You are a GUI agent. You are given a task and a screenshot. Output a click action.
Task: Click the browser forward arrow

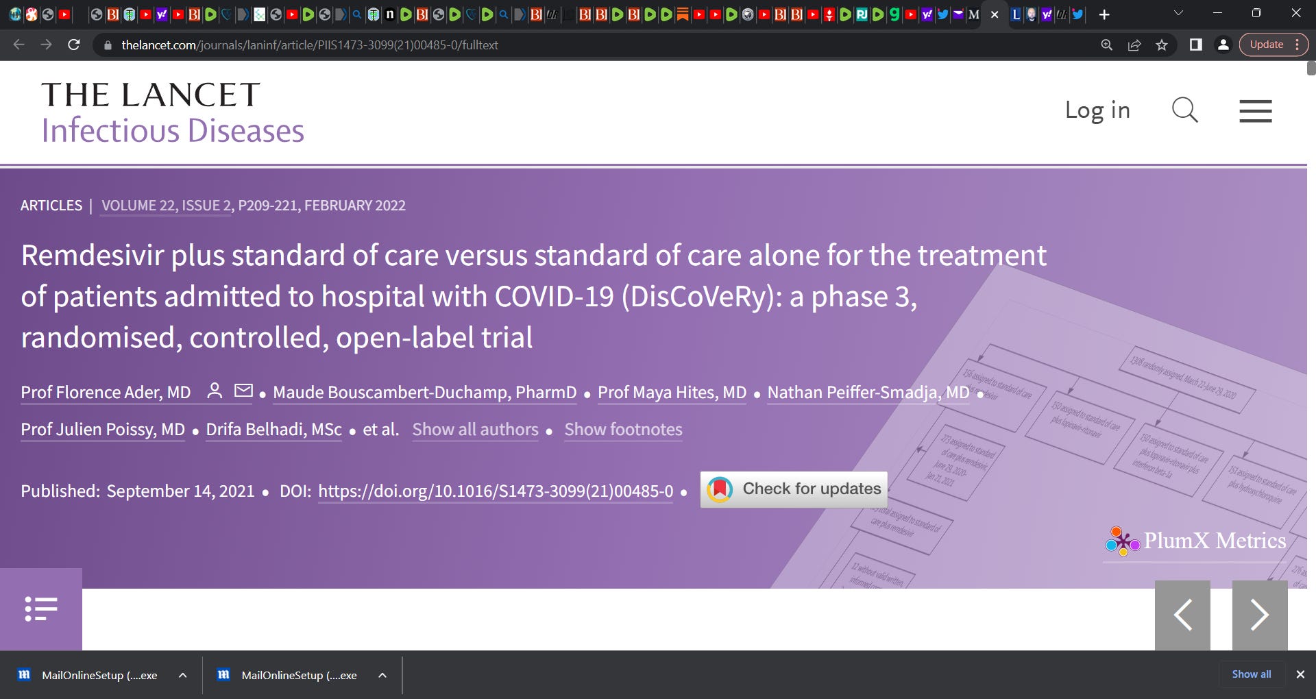pyautogui.click(x=46, y=45)
